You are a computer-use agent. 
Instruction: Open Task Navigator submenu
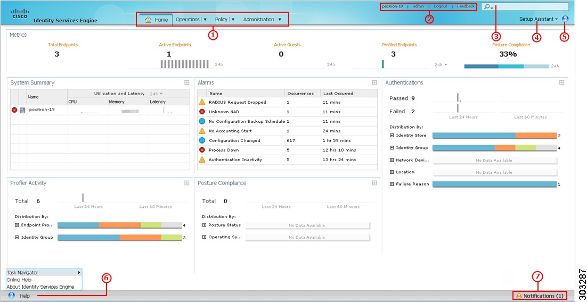tap(44, 272)
